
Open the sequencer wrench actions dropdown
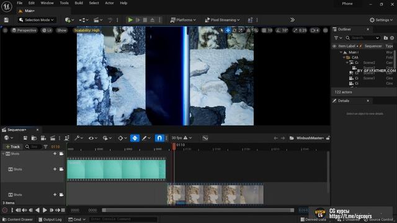point(79,138)
